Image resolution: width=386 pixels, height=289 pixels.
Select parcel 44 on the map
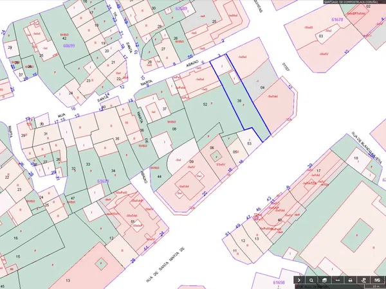[160, 177]
